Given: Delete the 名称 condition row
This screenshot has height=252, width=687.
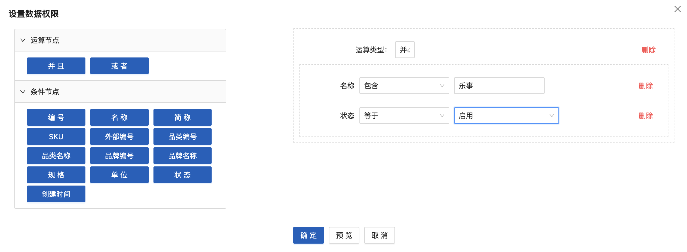Looking at the screenshot, I should [646, 86].
